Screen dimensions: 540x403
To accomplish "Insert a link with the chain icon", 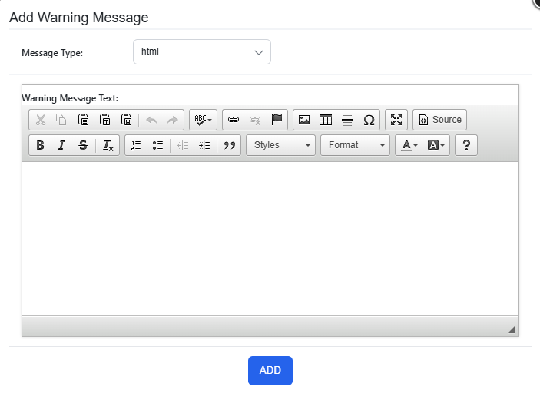I will point(234,120).
